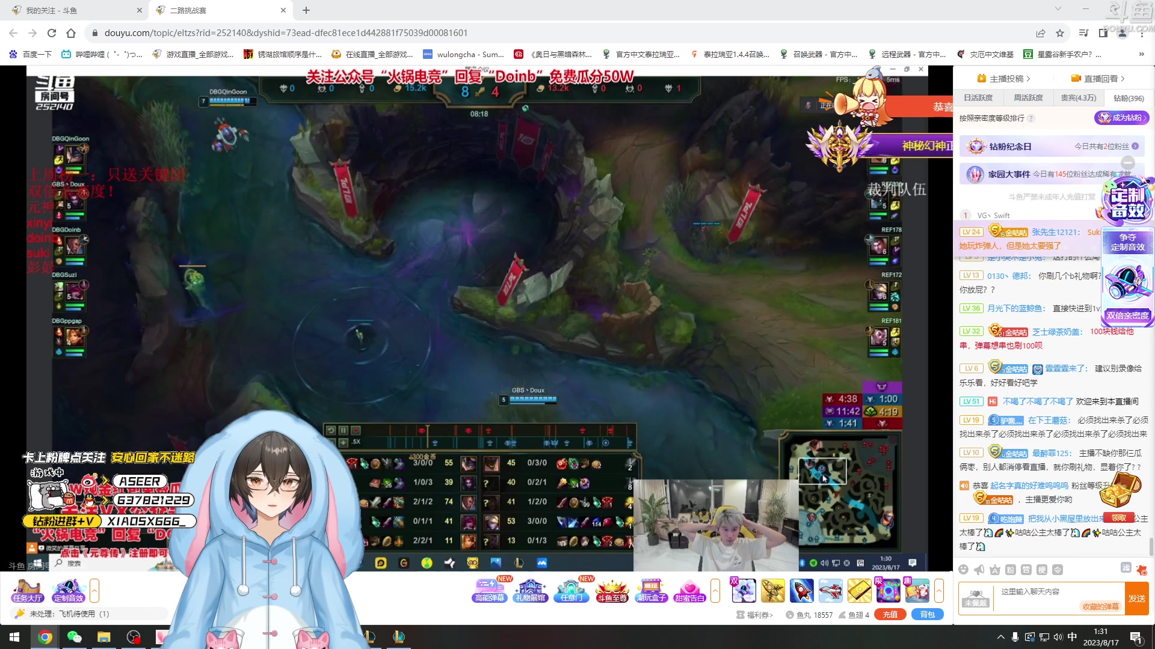Switch to 日活跃度 tab
The height and width of the screenshot is (649, 1155).
pos(978,98)
